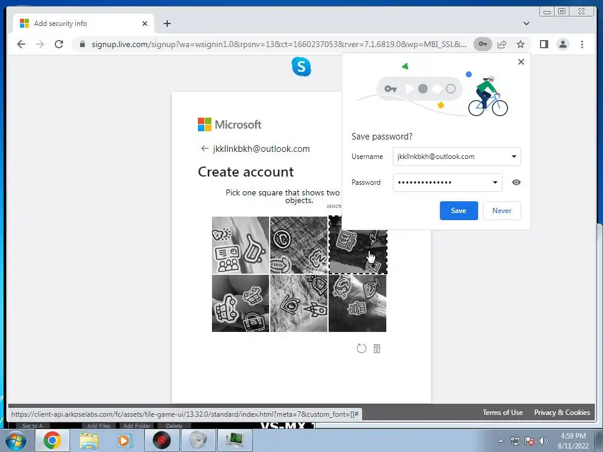Open the speaker app taskbar icon
The height and width of the screenshot is (452, 603).
point(198,440)
